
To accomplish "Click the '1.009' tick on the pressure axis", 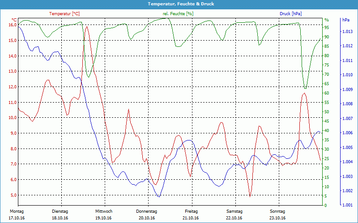I will pyautogui.click(x=348, y=90).
